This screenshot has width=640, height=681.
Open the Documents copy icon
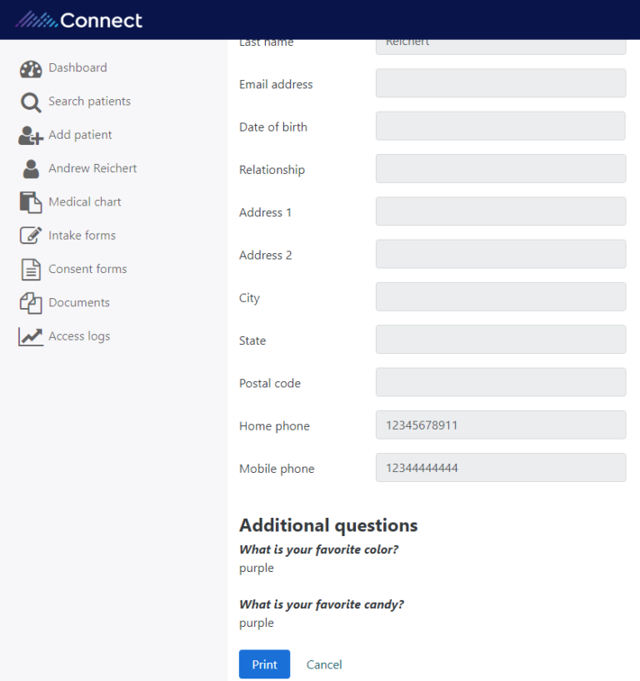click(31, 303)
